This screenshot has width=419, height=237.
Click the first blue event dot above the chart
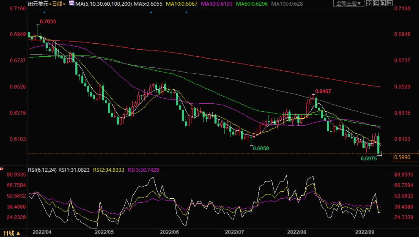coord(45,12)
